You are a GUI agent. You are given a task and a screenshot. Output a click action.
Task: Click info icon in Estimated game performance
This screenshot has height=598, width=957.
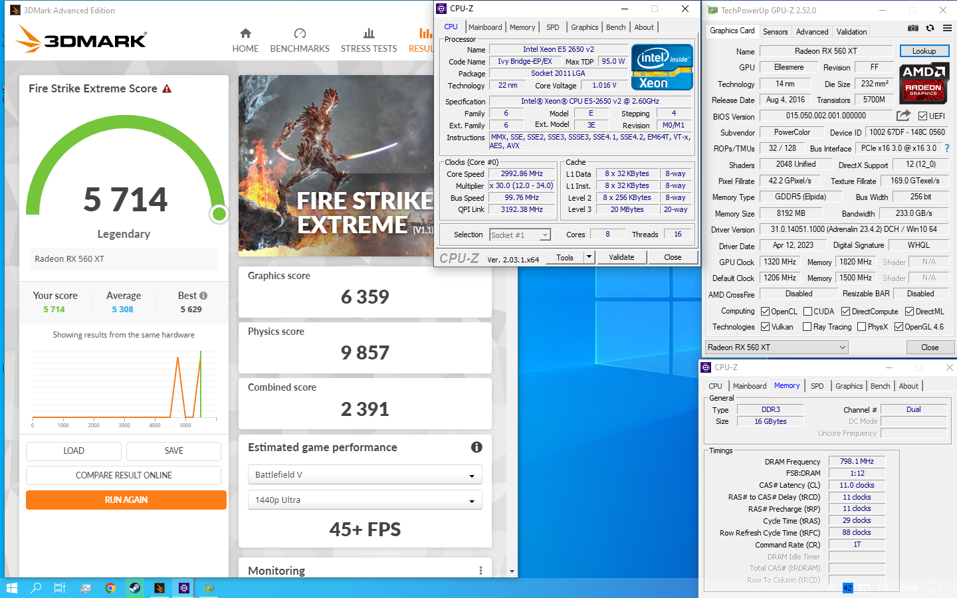(x=477, y=447)
